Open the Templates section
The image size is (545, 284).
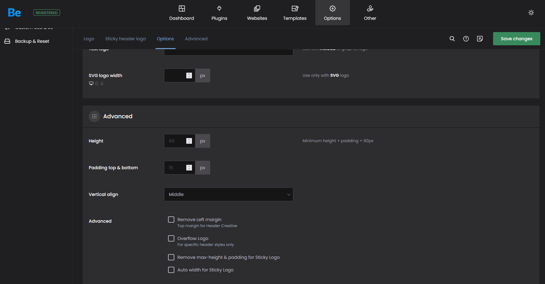click(295, 13)
